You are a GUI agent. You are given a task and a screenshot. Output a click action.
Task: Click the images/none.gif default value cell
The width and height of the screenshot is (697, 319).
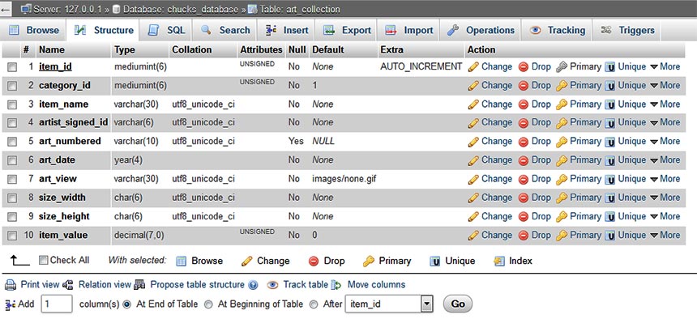click(x=344, y=179)
